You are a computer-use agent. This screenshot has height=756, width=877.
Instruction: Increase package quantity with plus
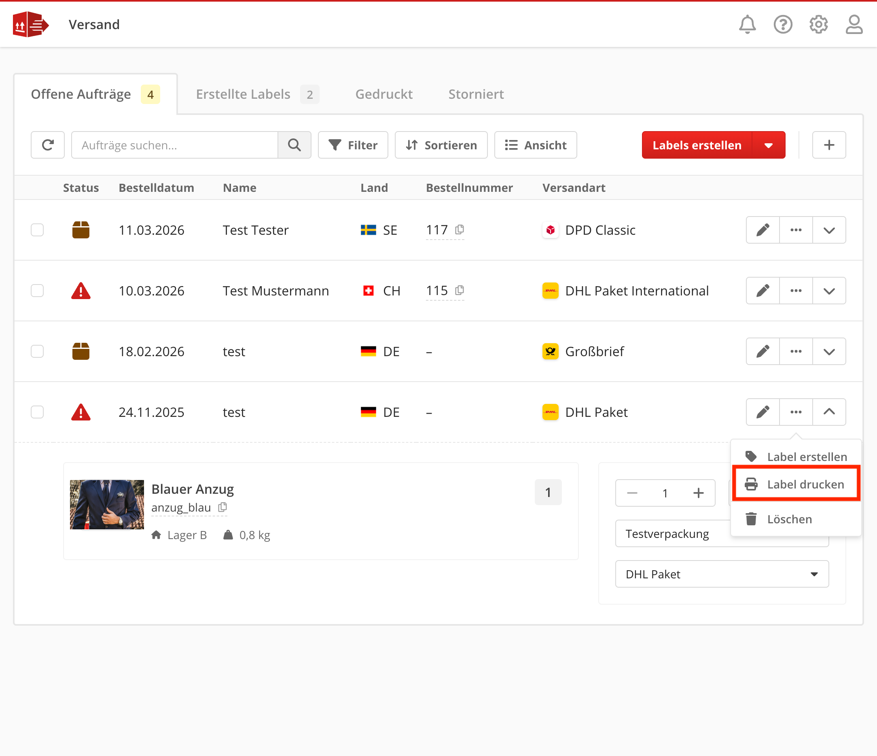pyautogui.click(x=698, y=493)
